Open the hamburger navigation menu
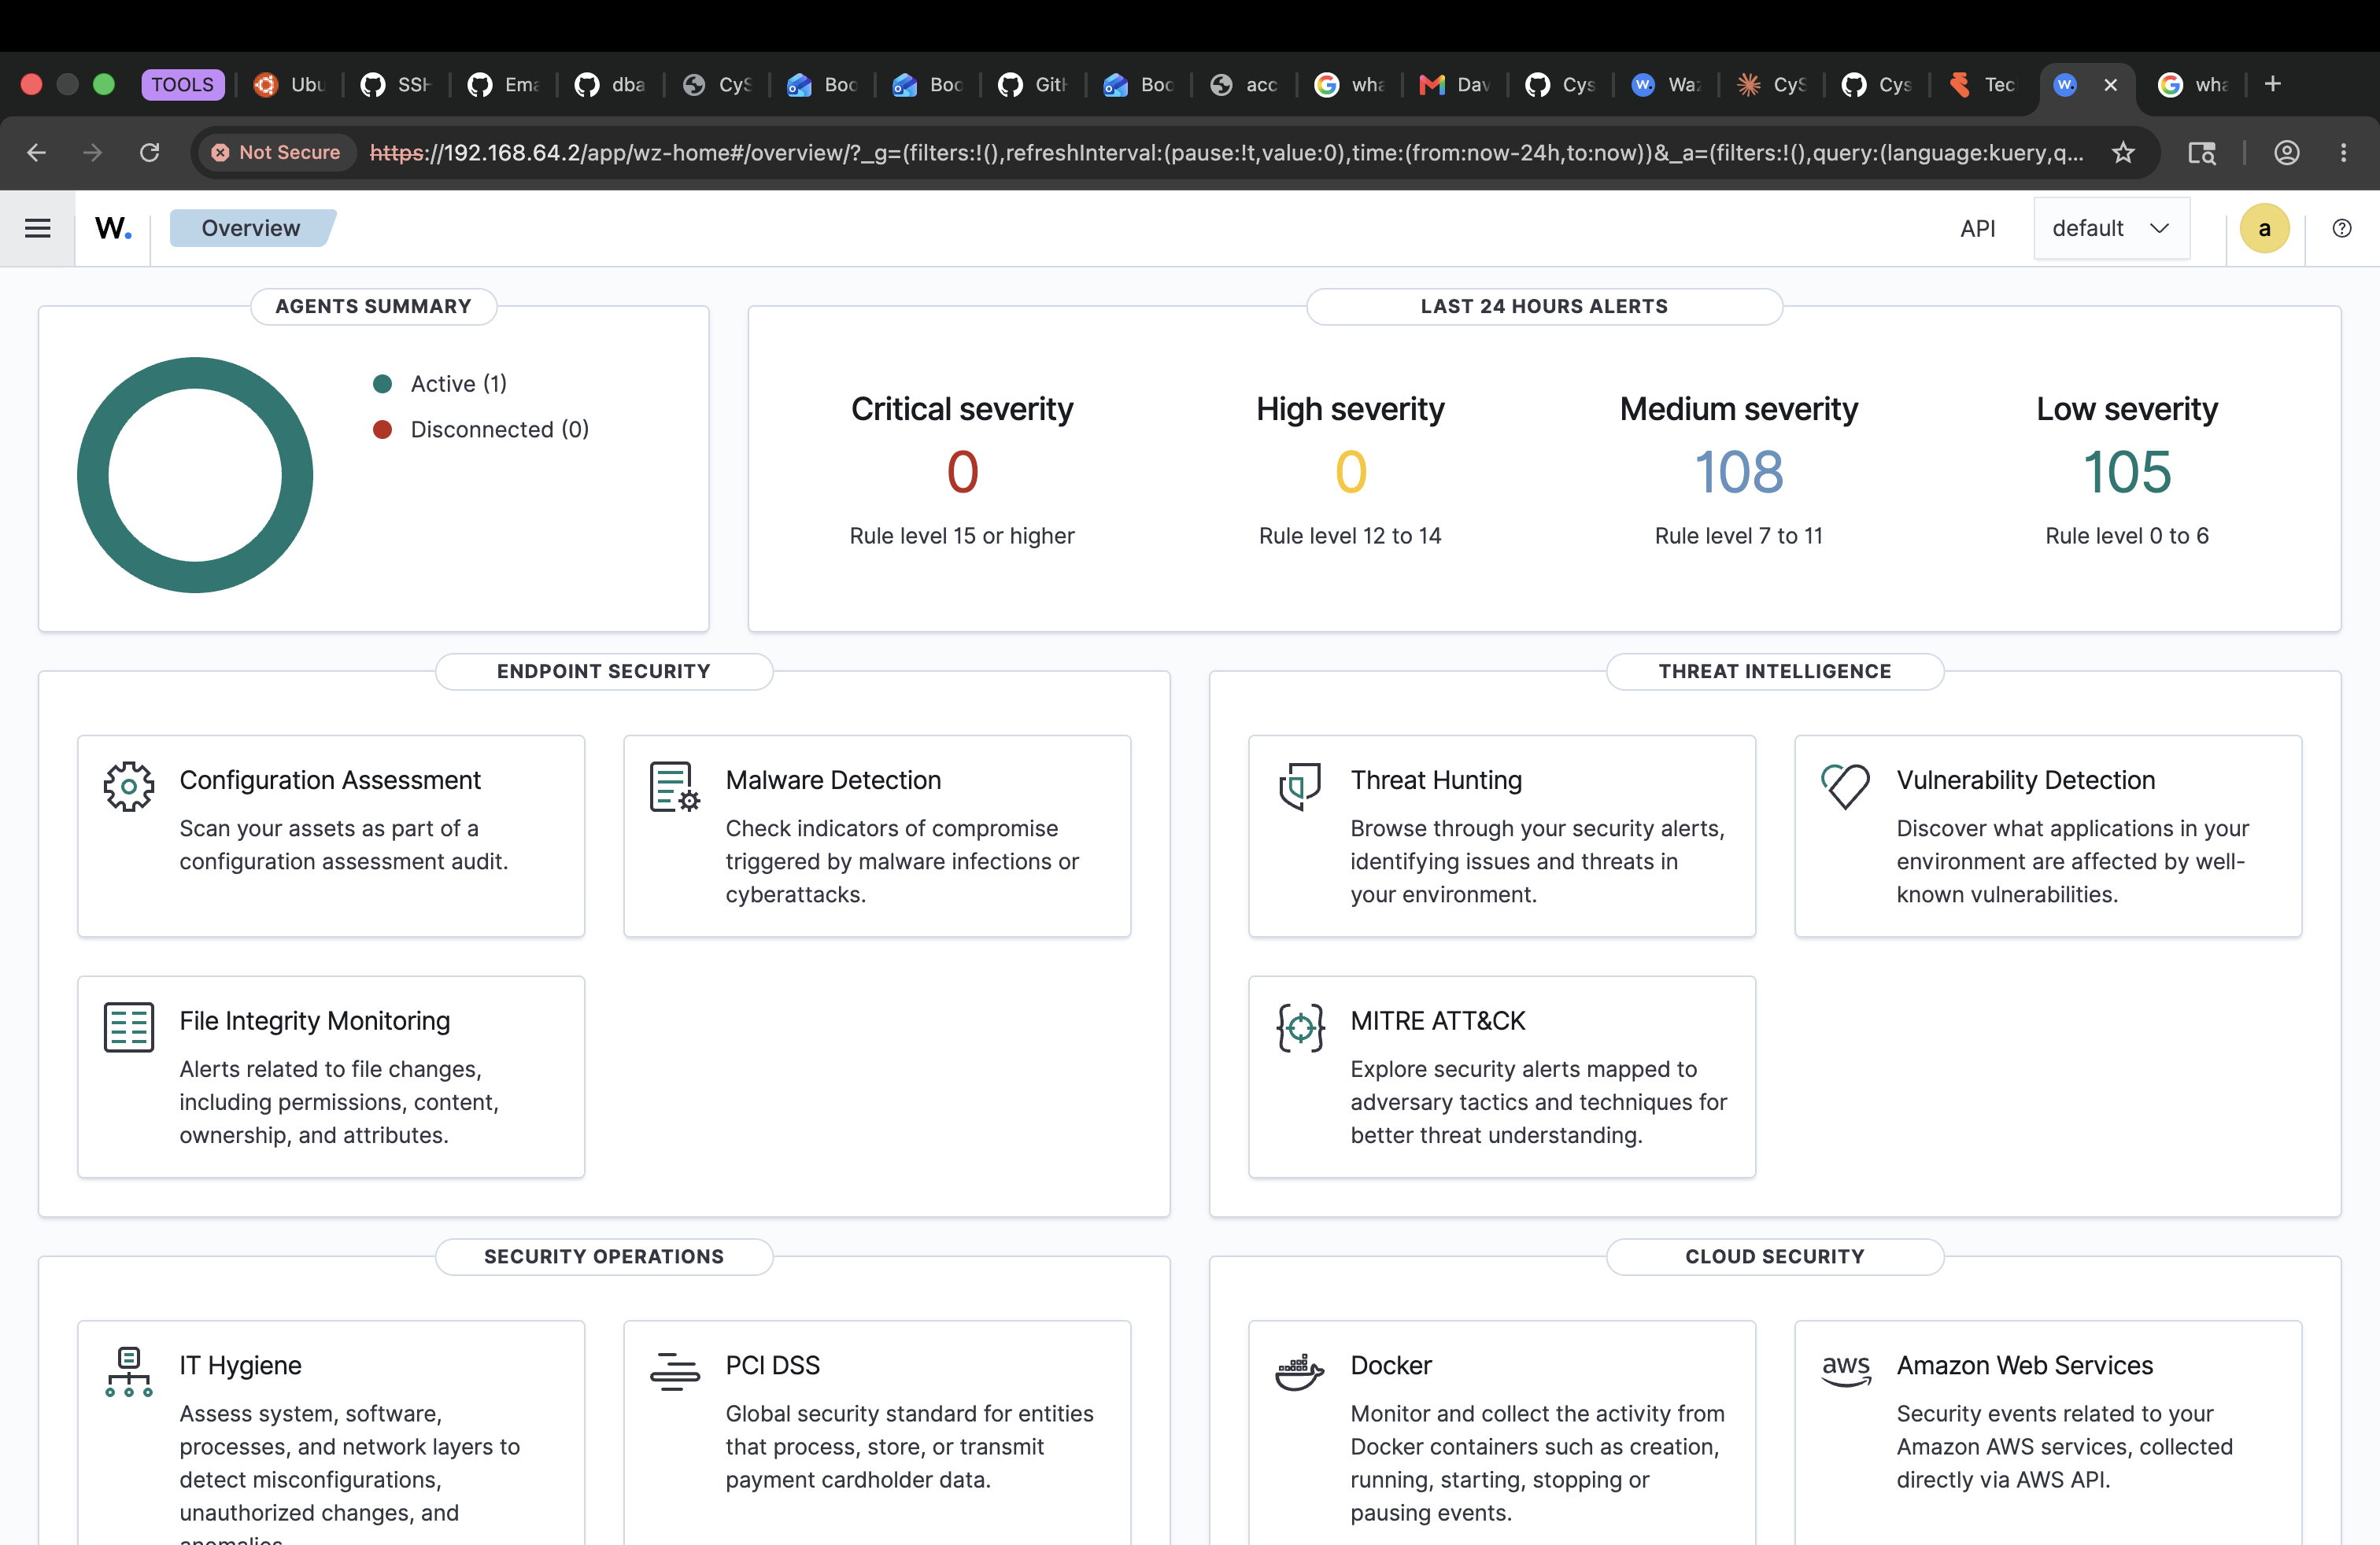This screenshot has width=2380, height=1545. [37, 228]
